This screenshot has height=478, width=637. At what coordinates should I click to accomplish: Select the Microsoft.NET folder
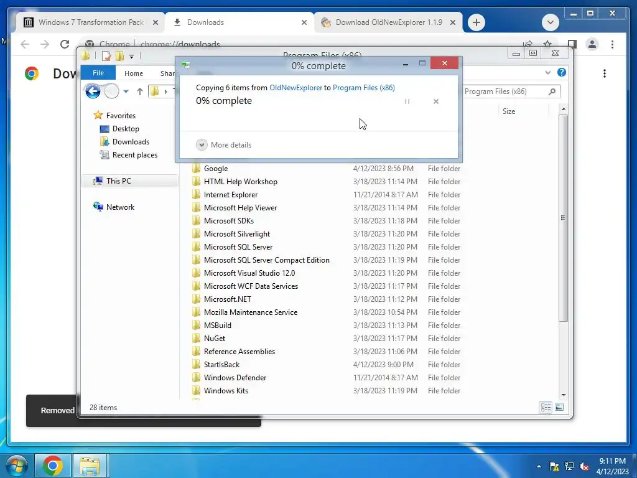click(x=228, y=299)
